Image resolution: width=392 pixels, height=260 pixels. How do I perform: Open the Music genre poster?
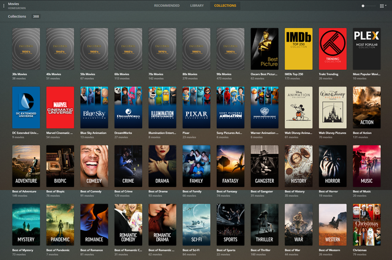(367, 166)
